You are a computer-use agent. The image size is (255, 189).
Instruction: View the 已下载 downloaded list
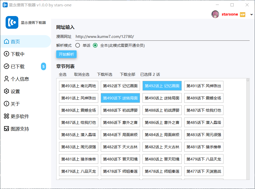[x=6, y=66]
